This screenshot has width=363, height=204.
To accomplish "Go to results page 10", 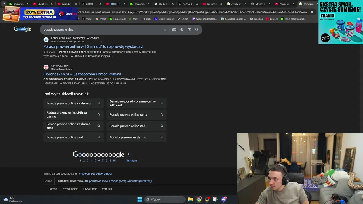I will pyautogui.click(x=114, y=160).
